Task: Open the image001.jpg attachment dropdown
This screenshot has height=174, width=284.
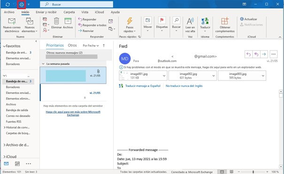Action: [164, 76]
